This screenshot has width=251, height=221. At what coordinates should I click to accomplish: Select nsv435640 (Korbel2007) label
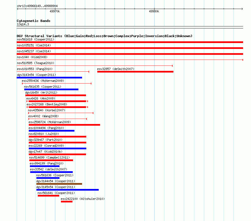[47, 110]
